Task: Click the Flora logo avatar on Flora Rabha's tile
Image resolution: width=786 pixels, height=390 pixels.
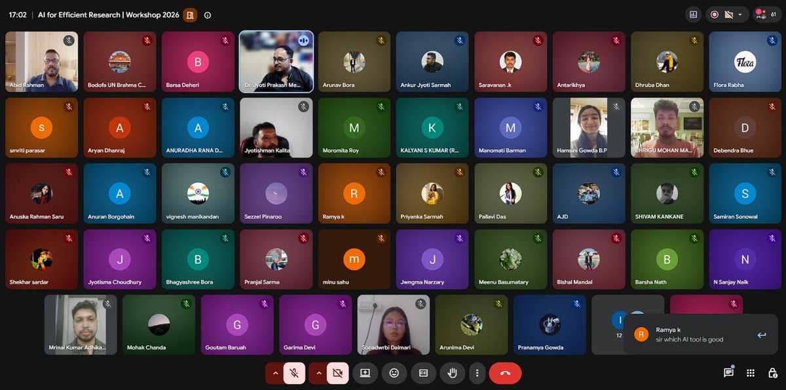Action: 745,62
